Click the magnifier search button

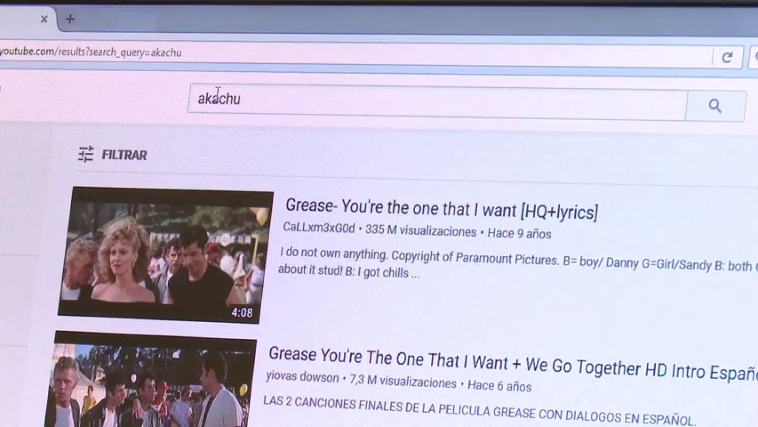point(715,106)
